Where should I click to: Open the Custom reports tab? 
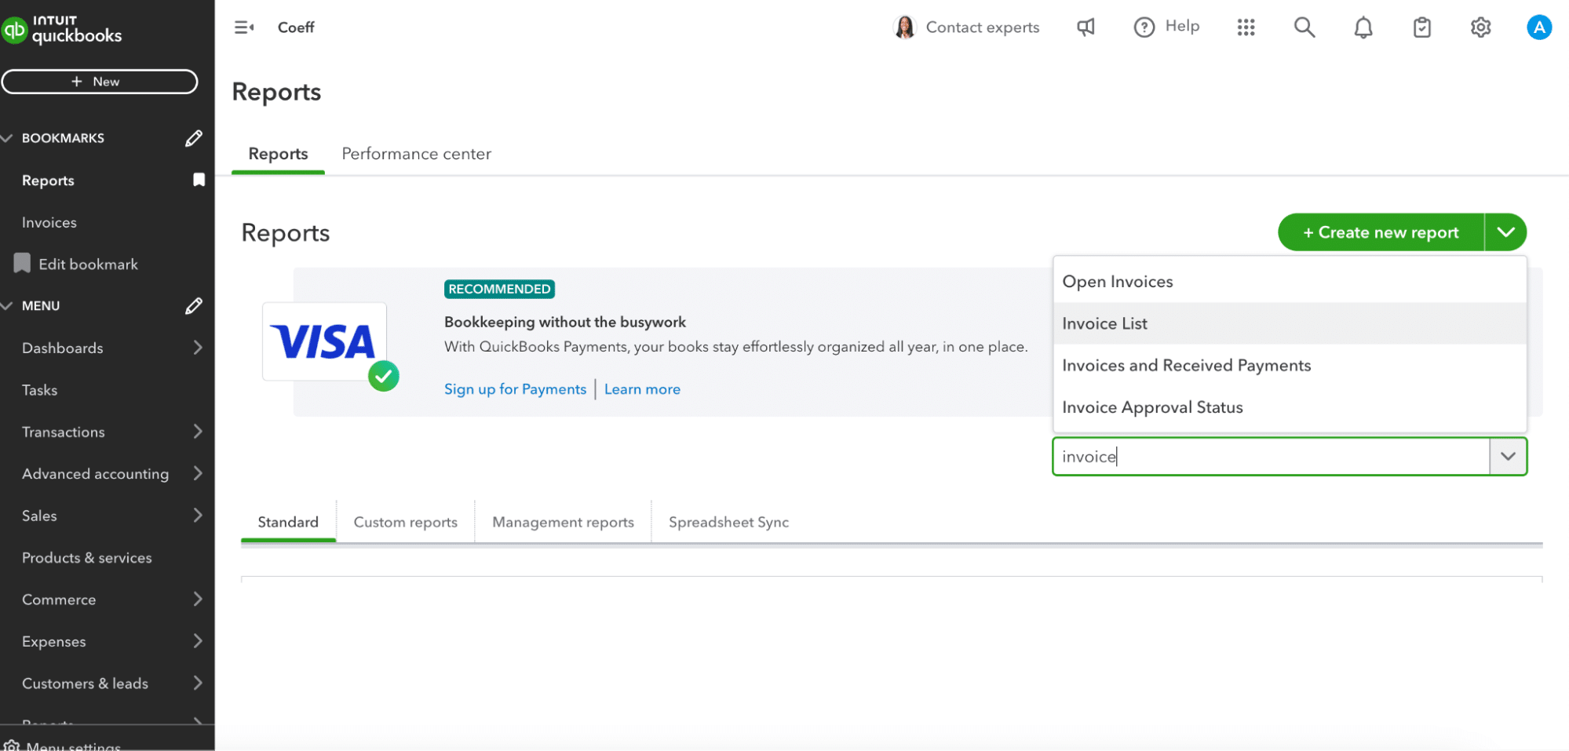pyautogui.click(x=406, y=522)
